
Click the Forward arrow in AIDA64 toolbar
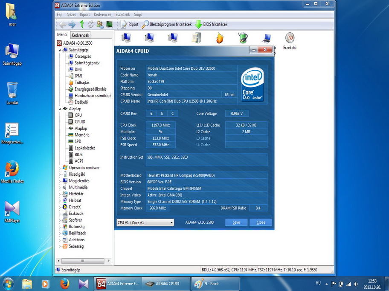coord(72,24)
